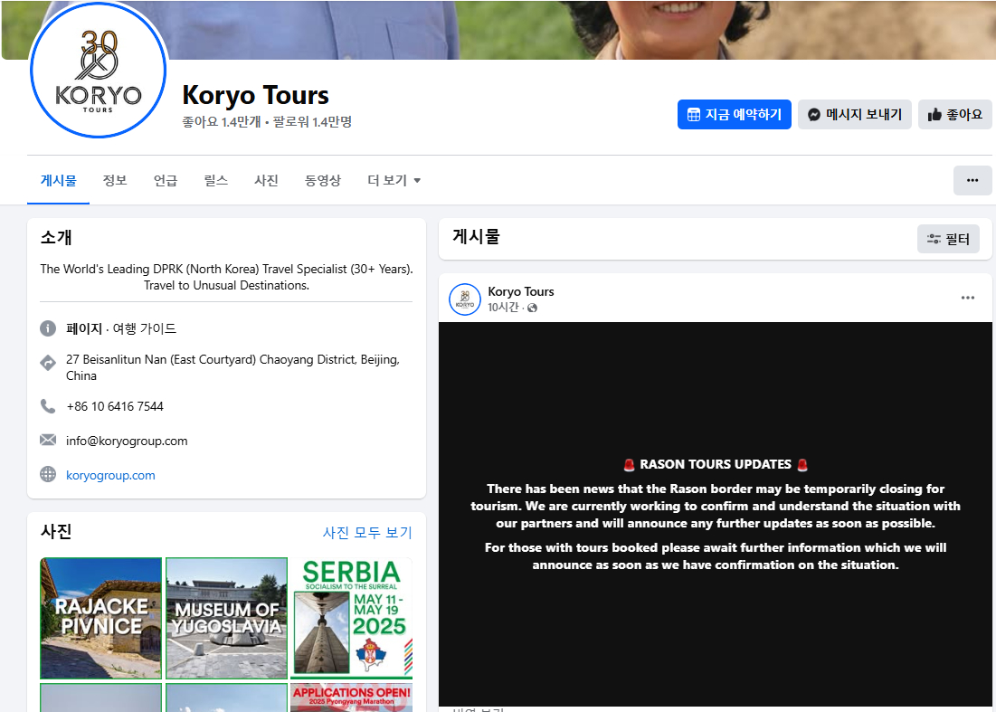Image resolution: width=996 pixels, height=712 pixels.
Task: Open the 릴스 tab
Action: tap(215, 180)
